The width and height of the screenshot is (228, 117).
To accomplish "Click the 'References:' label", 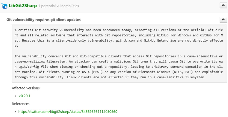I will click(21, 104).
